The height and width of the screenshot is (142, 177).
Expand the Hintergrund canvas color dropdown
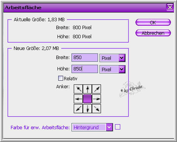(x=92, y=127)
